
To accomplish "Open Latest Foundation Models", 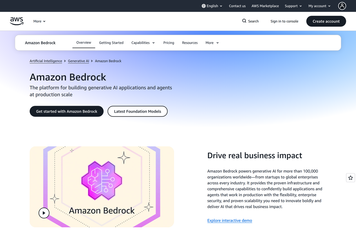I will pyautogui.click(x=138, y=111).
